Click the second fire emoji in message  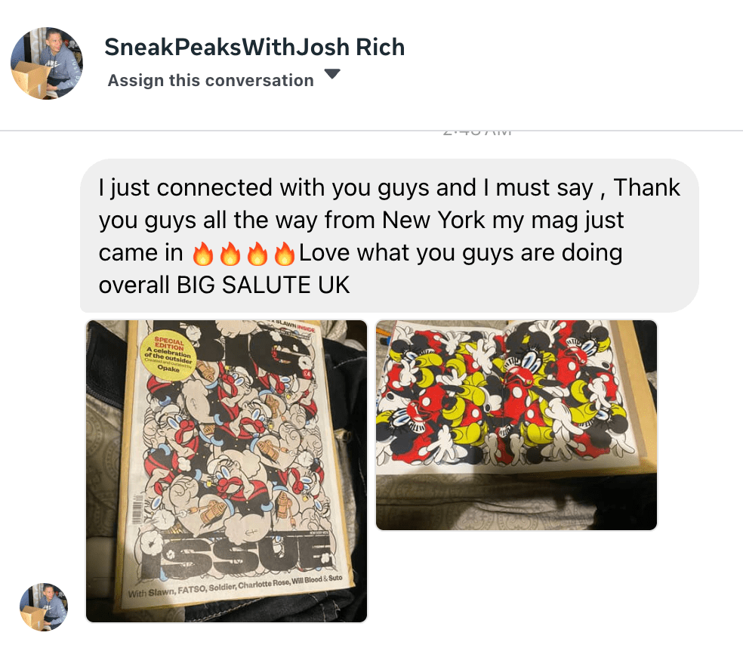pos(230,254)
